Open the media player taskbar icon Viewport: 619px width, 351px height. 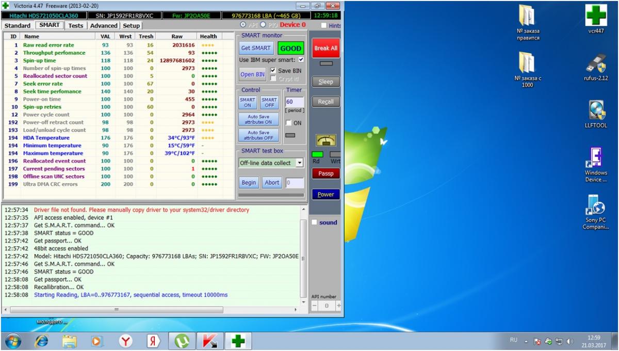coord(97,341)
